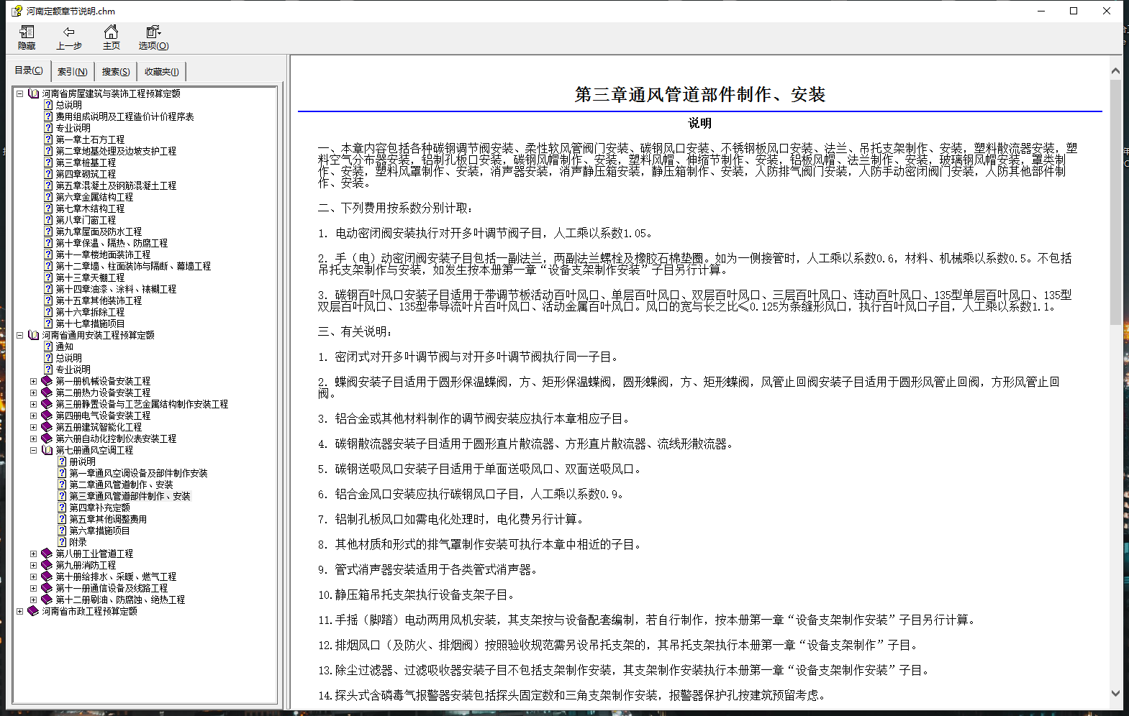Expand the 第六册自动化控制仪表安装工程 node
The width and height of the screenshot is (1129, 716).
click(x=33, y=439)
